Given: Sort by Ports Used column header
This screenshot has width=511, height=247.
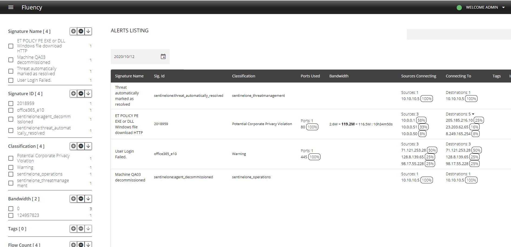Looking at the screenshot, I should point(310,76).
